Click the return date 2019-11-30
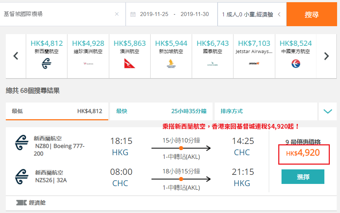The image size is (340, 213). click(x=194, y=14)
